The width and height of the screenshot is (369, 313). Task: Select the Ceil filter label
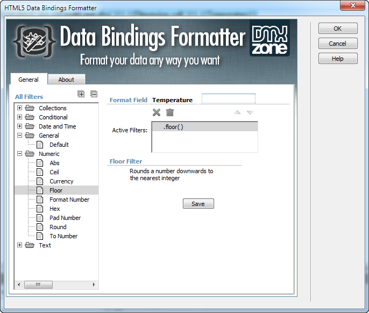coord(54,172)
